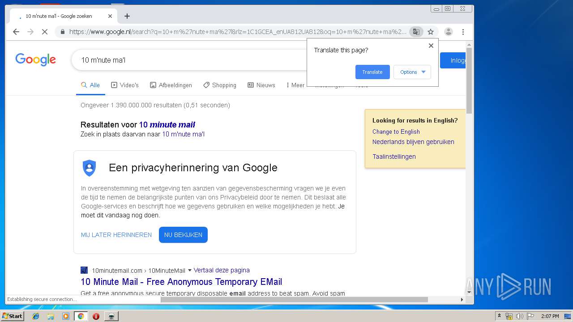Viewport: 573px width, 322px height.
Task: Click Chrome icon in taskbar
Action: tap(81, 316)
